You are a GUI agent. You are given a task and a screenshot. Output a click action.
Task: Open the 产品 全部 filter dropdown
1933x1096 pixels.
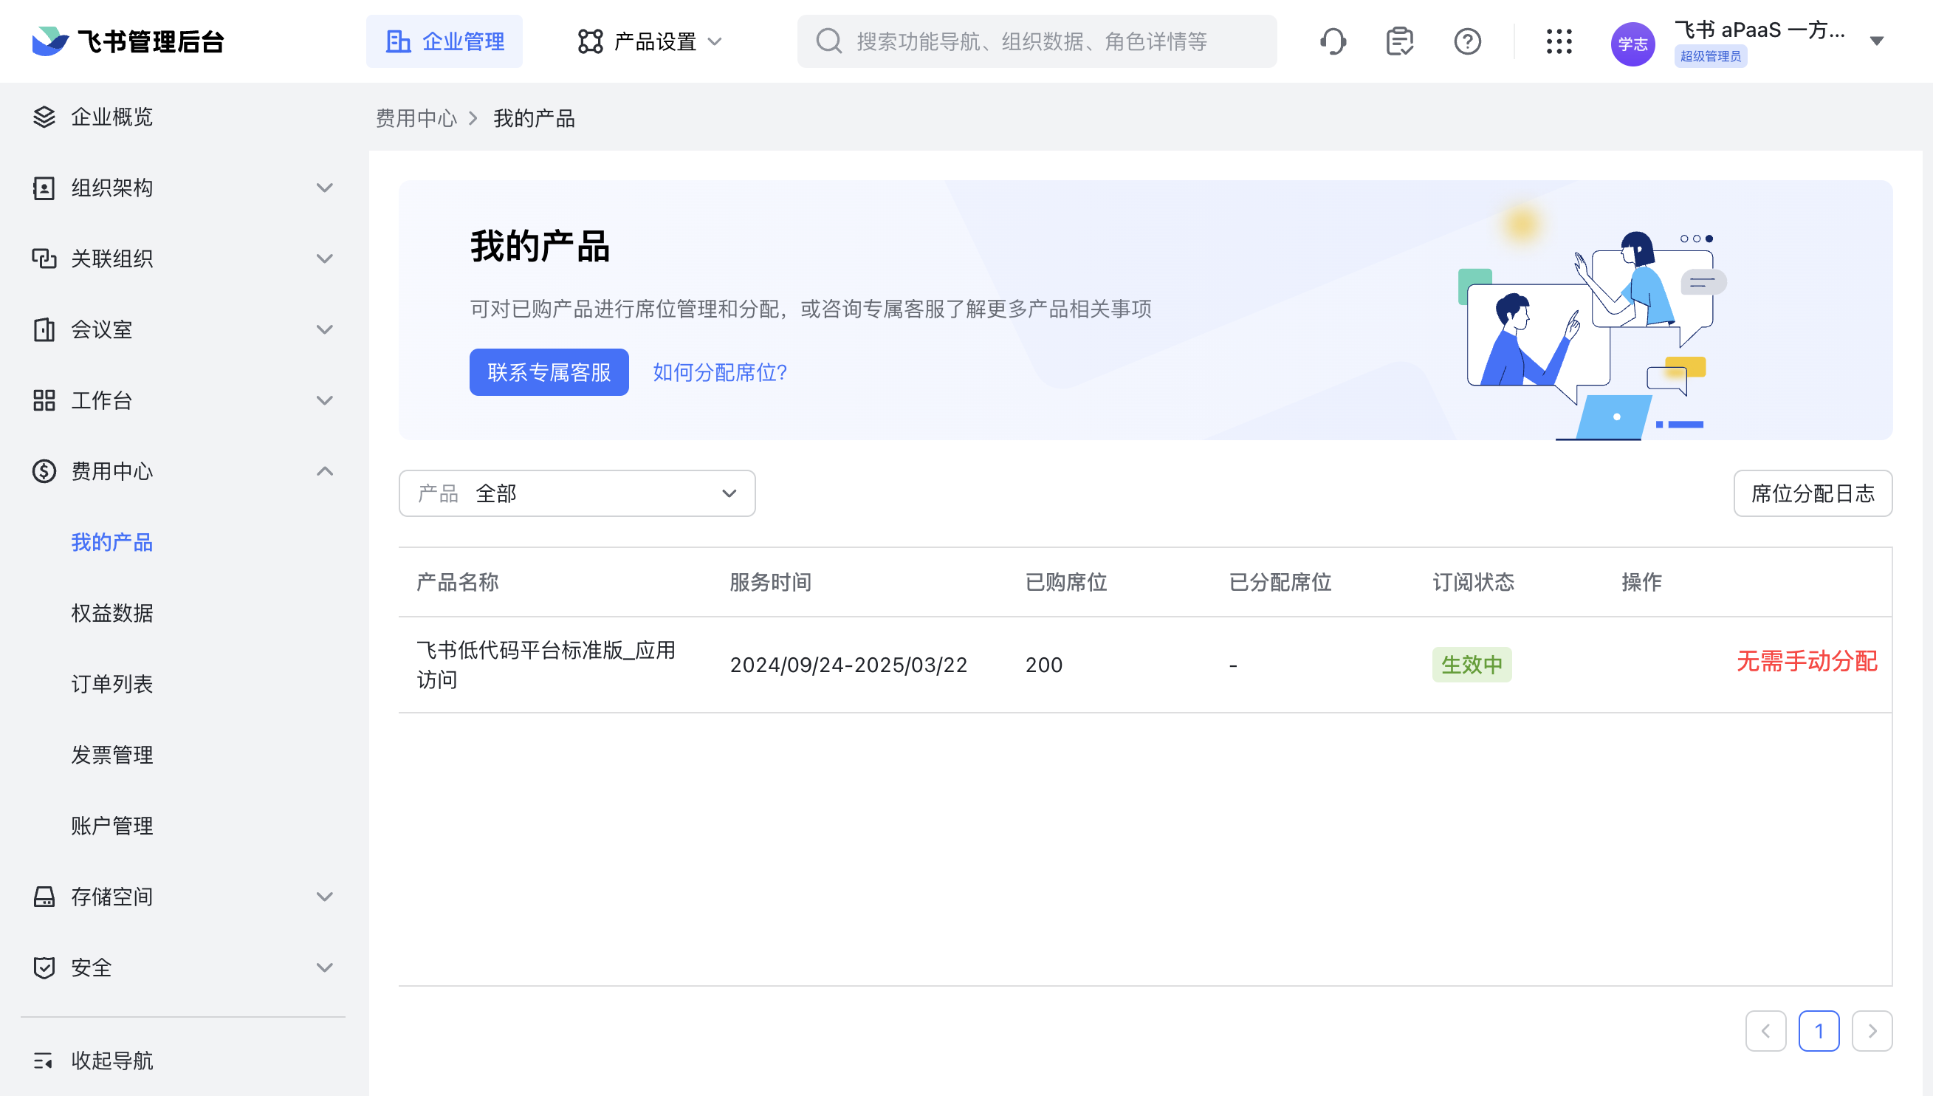click(577, 494)
